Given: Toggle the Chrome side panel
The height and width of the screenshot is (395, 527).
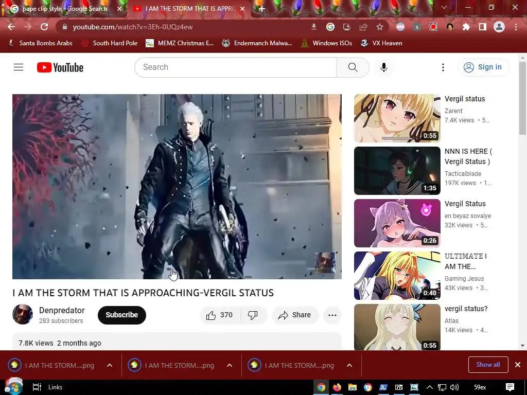Looking at the screenshot, I should click(483, 27).
